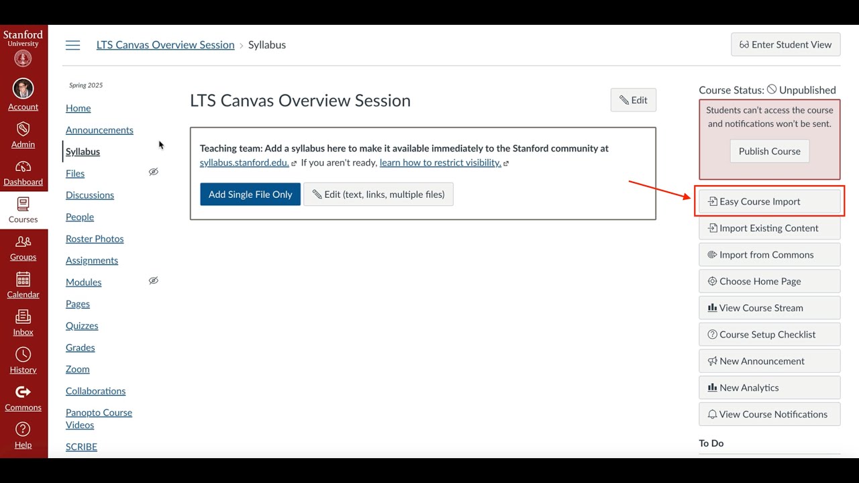Screen dimensions: 859x483
Task: Click Easy Course Import button
Action: [x=769, y=201]
